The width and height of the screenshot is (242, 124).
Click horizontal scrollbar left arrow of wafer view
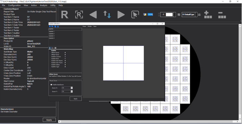click(x=60, y=122)
